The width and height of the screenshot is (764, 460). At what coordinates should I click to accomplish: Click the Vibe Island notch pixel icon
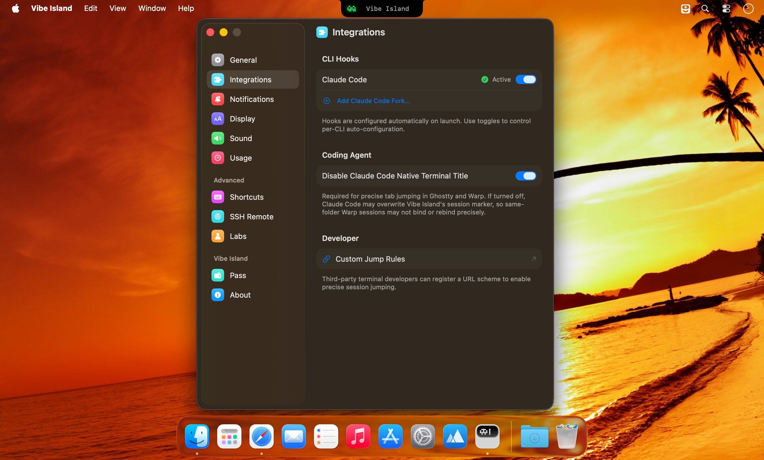351,9
